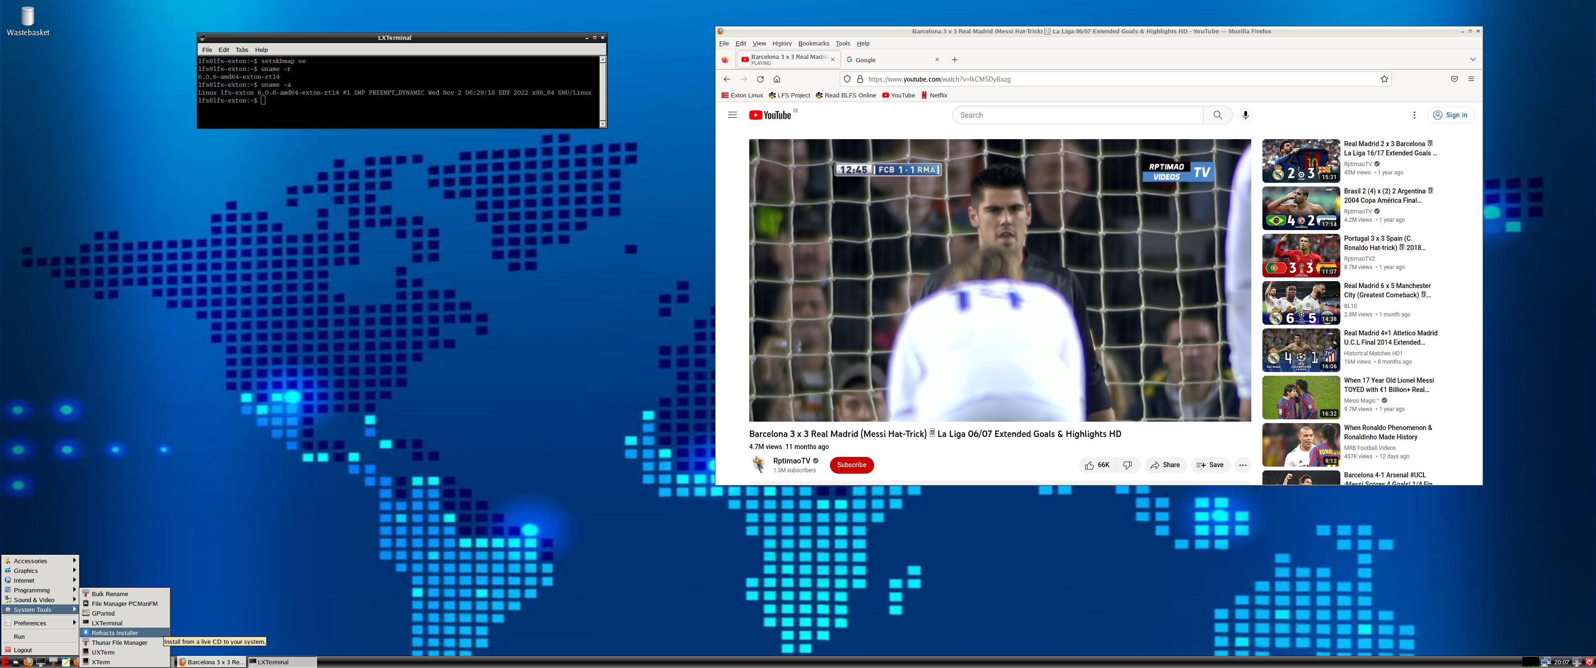Open Netflix bookmark in toolbar
The height and width of the screenshot is (668, 1596).
934,95
